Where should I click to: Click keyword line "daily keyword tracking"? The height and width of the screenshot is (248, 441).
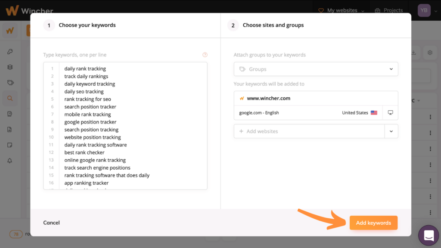point(90,84)
